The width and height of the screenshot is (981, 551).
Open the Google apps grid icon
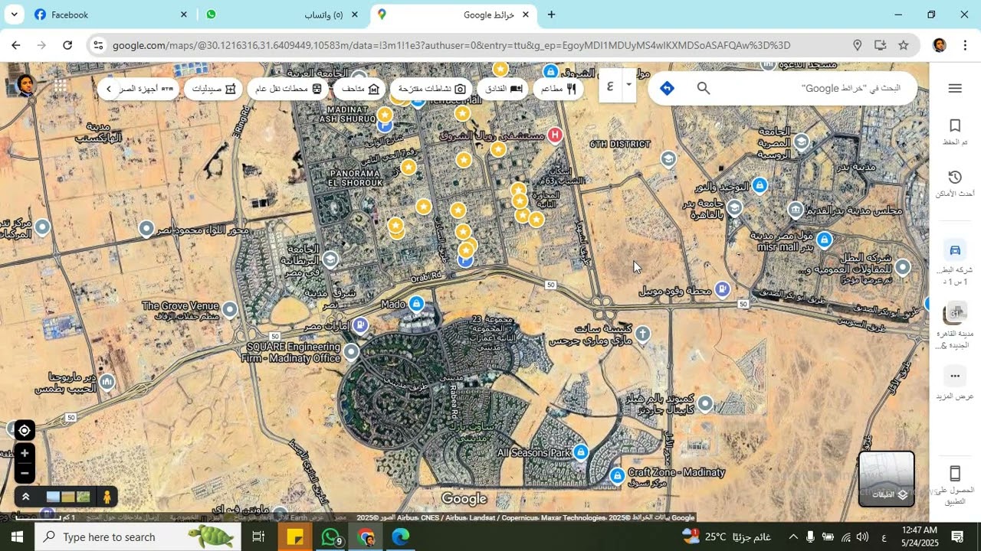click(x=61, y=86)
